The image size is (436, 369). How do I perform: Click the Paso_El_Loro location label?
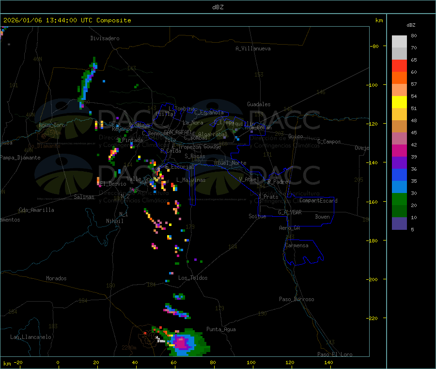(x=335, y=354)
